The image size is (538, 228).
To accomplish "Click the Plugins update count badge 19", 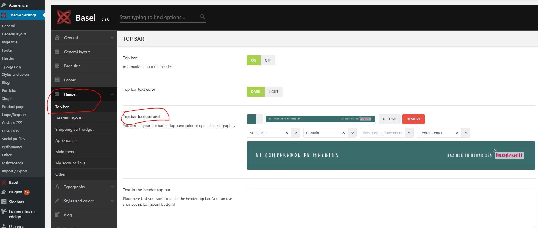I will [x=27, y=192].
